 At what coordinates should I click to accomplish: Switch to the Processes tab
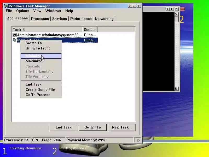(x=40, y=19)
